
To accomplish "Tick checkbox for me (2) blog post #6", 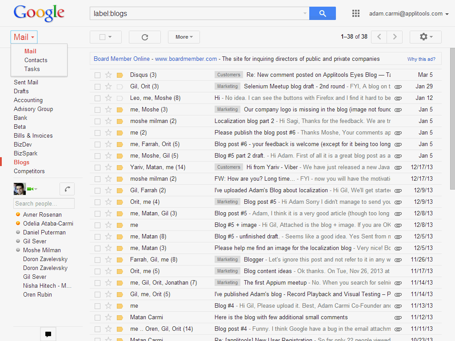I will [97, 133].
